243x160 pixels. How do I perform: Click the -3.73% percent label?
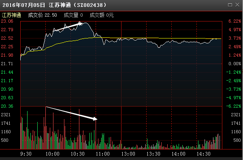[x=234, y=89]
